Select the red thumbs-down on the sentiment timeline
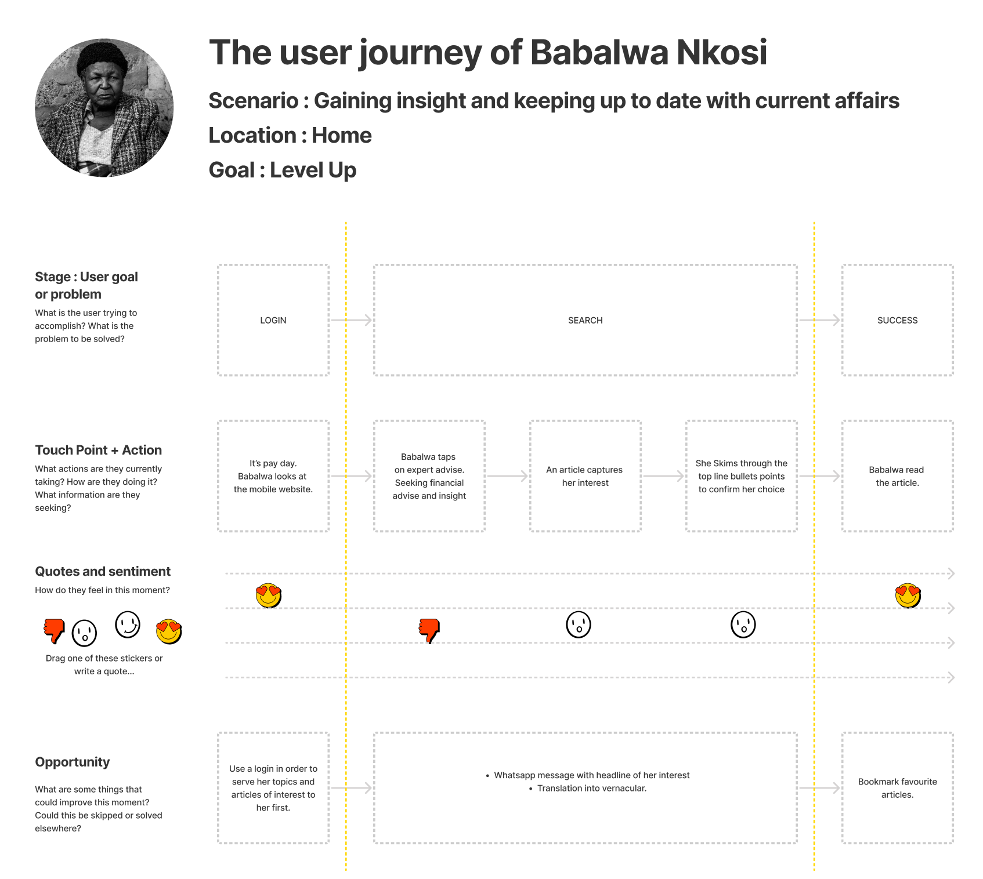Image resolution: width=983 pixels, height=879 pixels. point(429,631)
